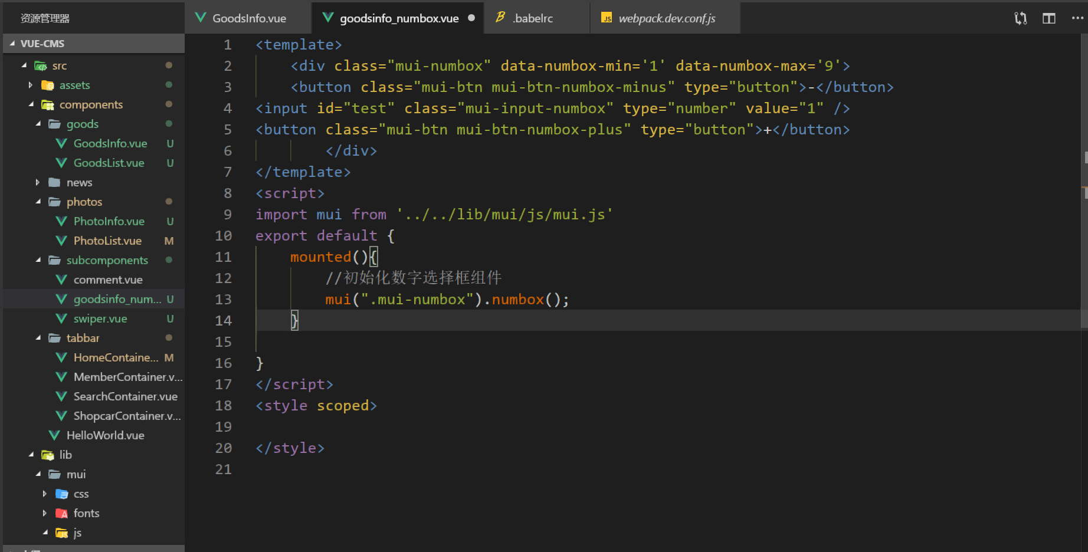Open source control changes icon in editor toolbar
1088x552 pixels.
(1020, 18)
